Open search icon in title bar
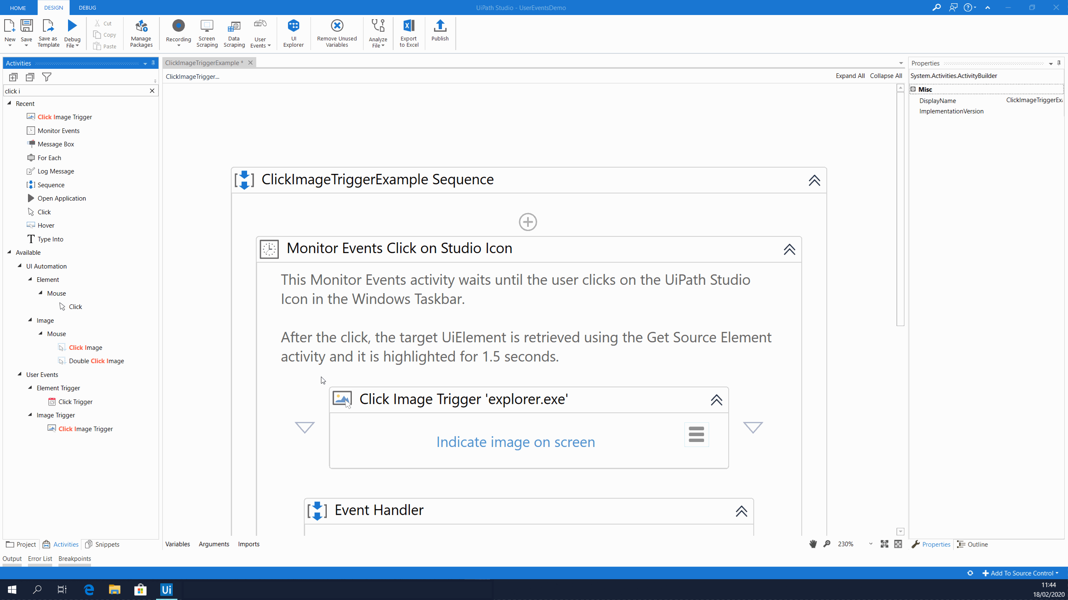Viewport: 1068px width, 600px height. [936, 8]
